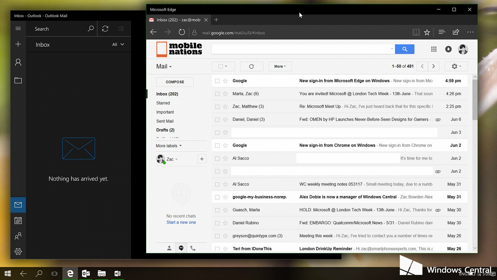Add this page to Edge favorites

pyautogui.click(x=427, y=32)
